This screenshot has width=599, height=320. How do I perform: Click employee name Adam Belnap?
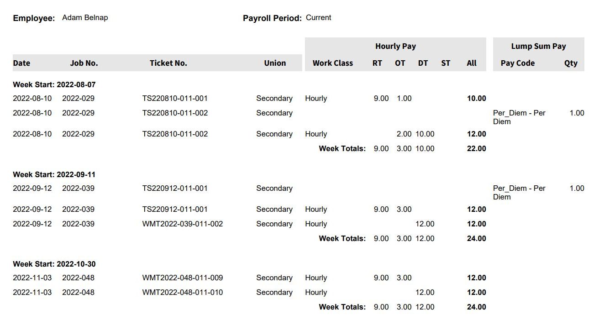pyautogui.click(x=85, y=18)
